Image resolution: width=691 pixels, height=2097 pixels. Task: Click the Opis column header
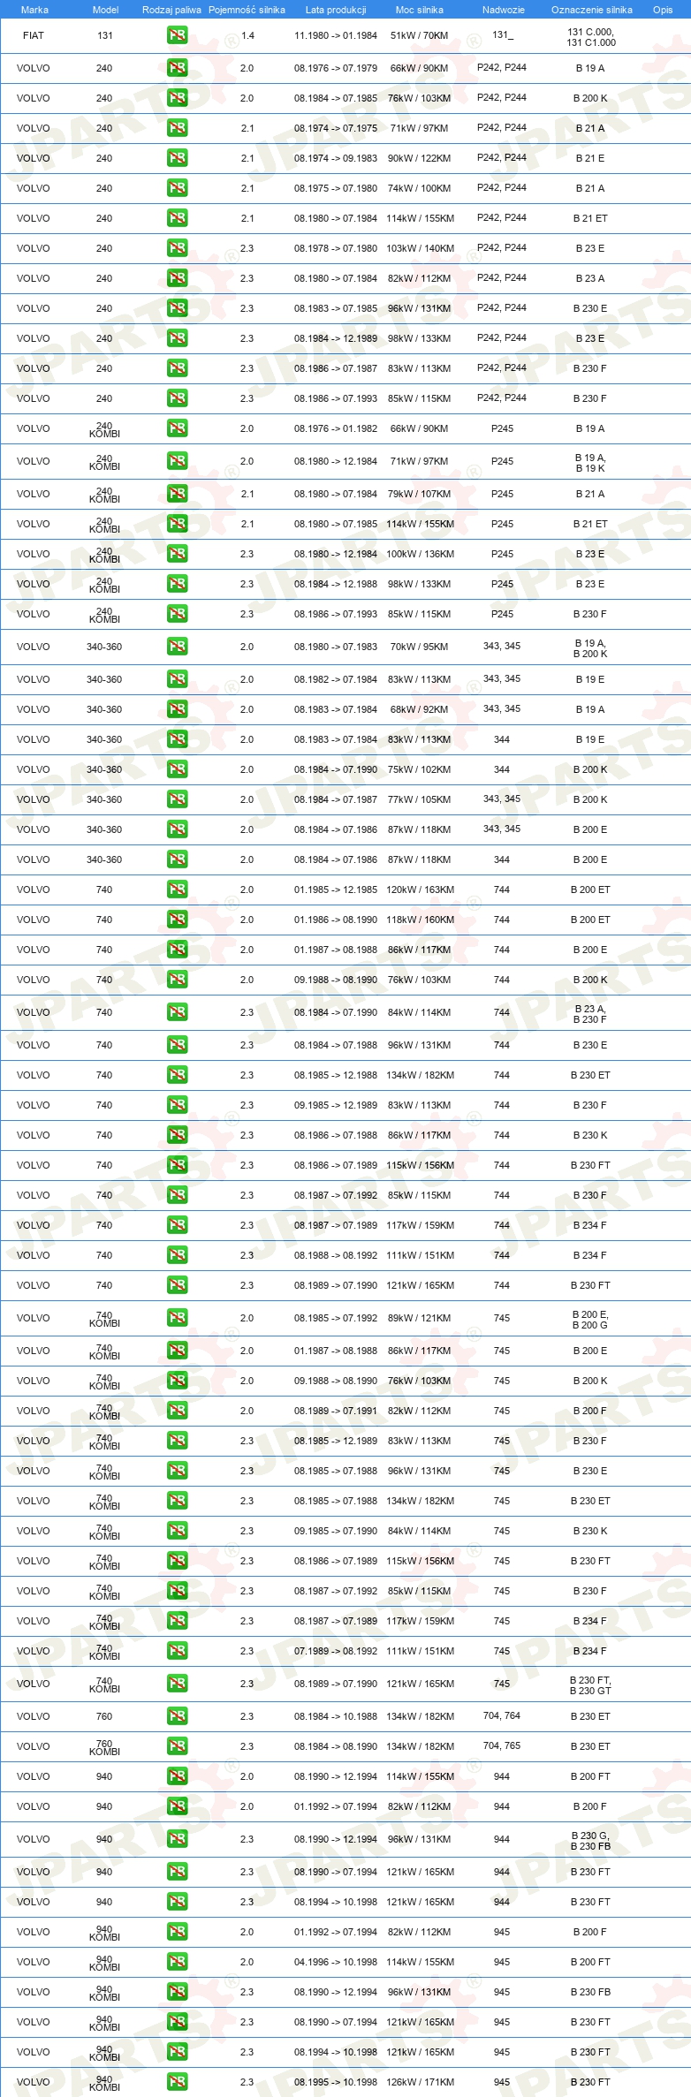(663, 10)
